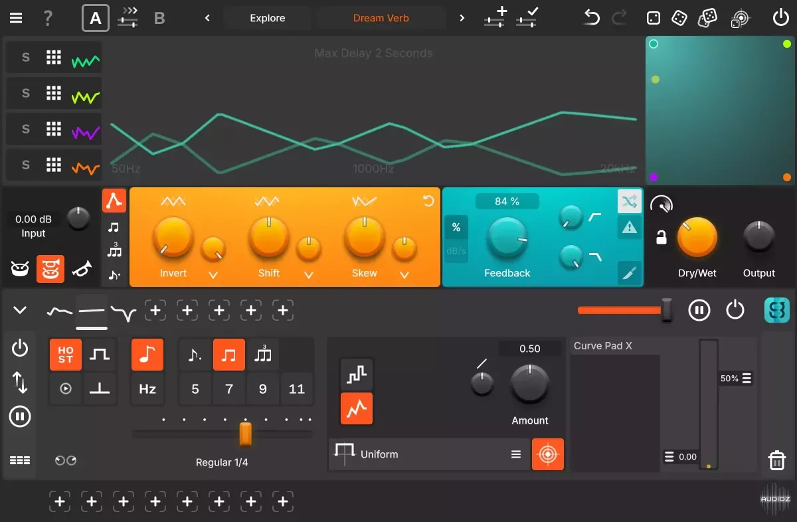Reset the orange curve section
The image size is (797, 522).
(x=428, y=201)
